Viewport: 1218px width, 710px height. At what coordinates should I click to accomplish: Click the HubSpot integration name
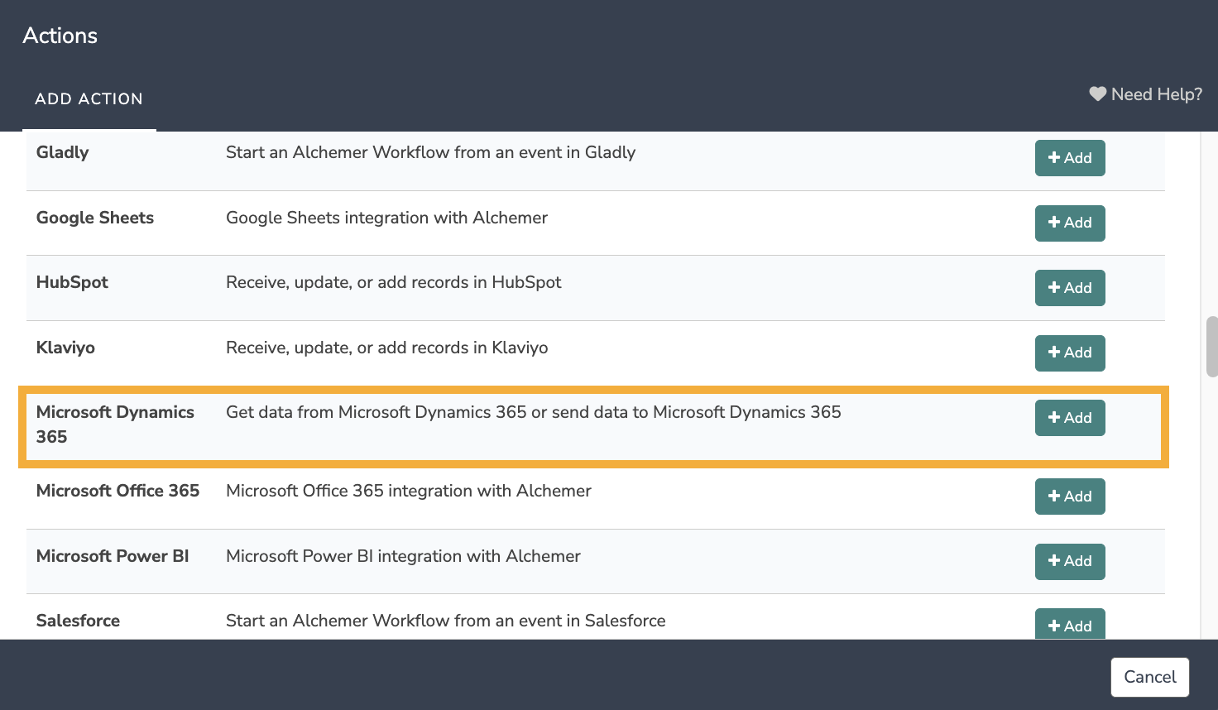coord(72,282)
